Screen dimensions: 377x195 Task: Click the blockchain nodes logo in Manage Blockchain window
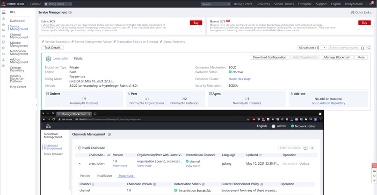tap(48, 126)
